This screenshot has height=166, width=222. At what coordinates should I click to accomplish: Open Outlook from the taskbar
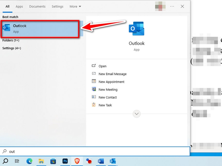click(x=112, y=161)
